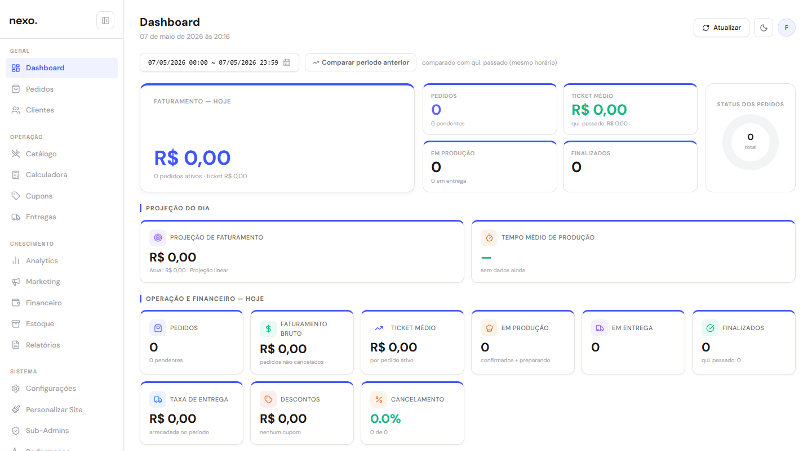Click the Faturamento — Hoje card
This screenshot has height=451, width=803.
(x=277, y=138)
